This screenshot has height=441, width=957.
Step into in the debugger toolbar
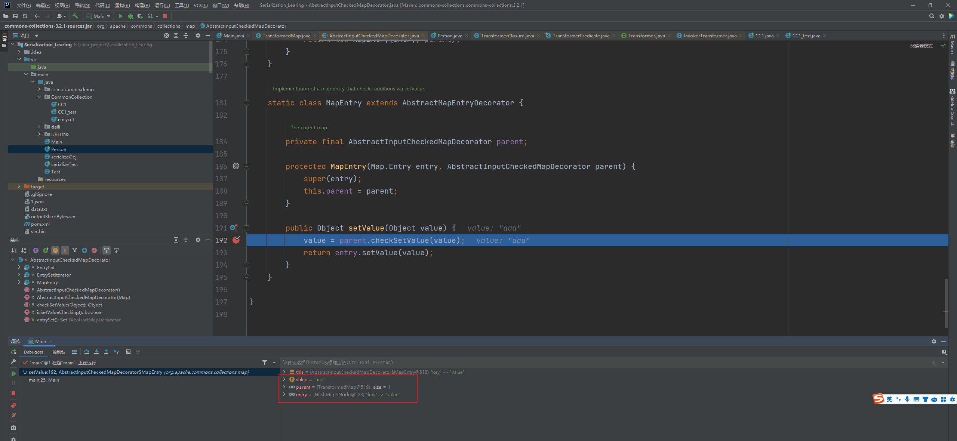click(96, 352)
